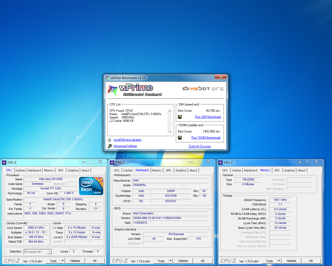
Task: Click the BIOS Date 11/09/2010
Action: (171, 223)
